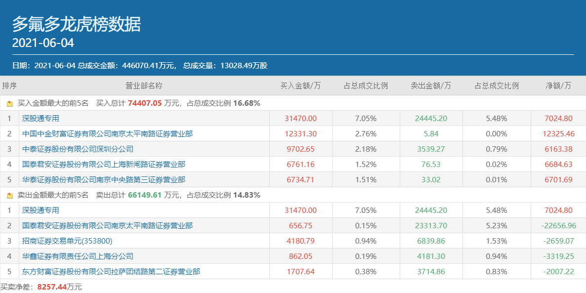
Task: Select 国泰君安证券南京太平南路证券营业部 link
Action: click(107, 226)
